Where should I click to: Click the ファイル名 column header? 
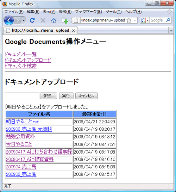(x=39, y=114)
